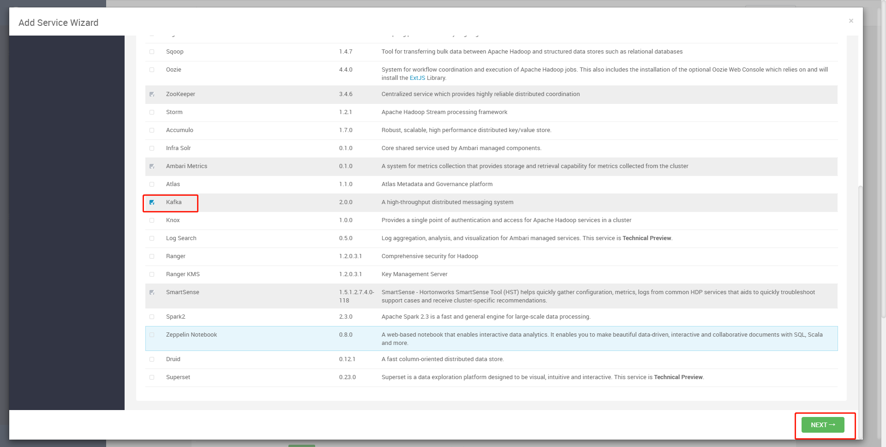The width and height of the screenshot is (886, 447).
Task: Tick the Zeppelin Notebook checkbox
Action: click(x=152, y=335)
